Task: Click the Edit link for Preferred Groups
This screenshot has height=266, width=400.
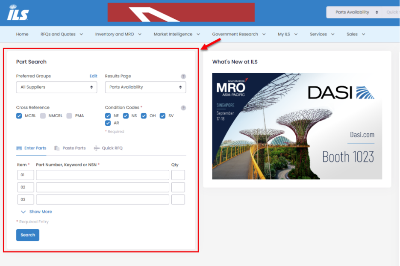Action: click(x=93, y=76)
